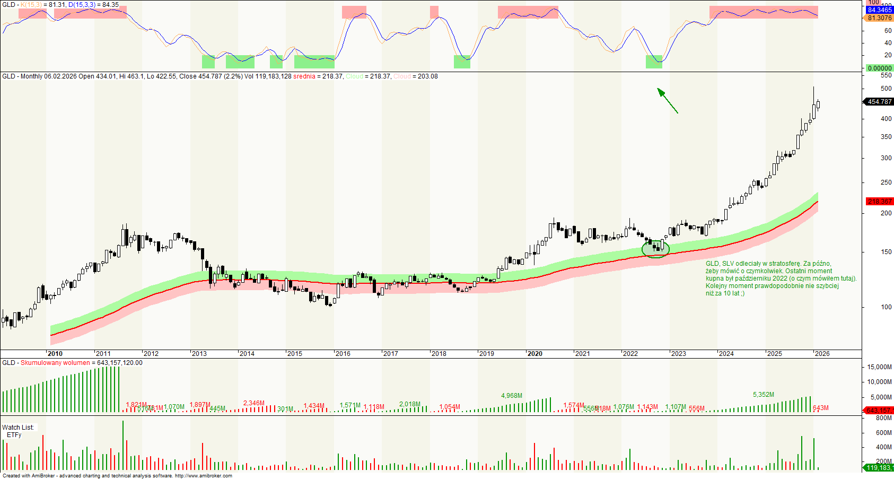Select the green ellipse marking the October 2022 candles
Viewport: 894px width, 479px height.
[x=656, y=249]
